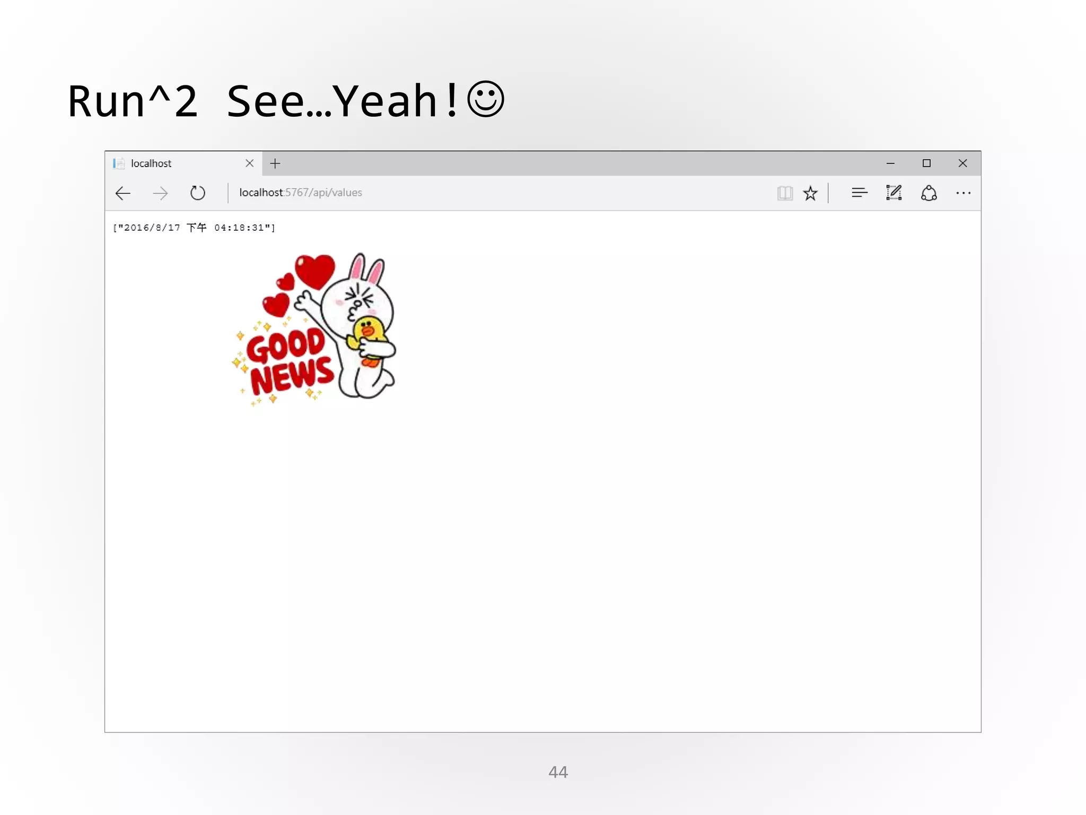Viewport: 1086px width, 815px height.
Task: Maximize the browser window
Action: pos(926,163)
